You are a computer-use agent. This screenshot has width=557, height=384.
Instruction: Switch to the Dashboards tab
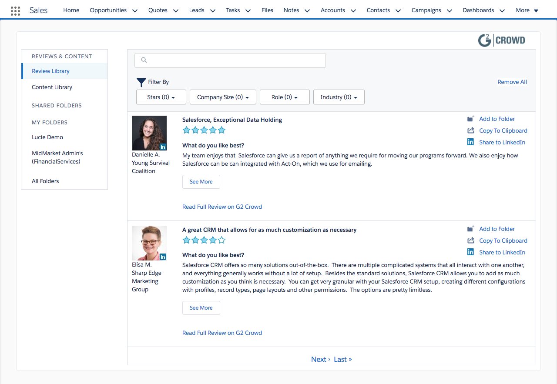pyautogui.click(x=479, y=10)
